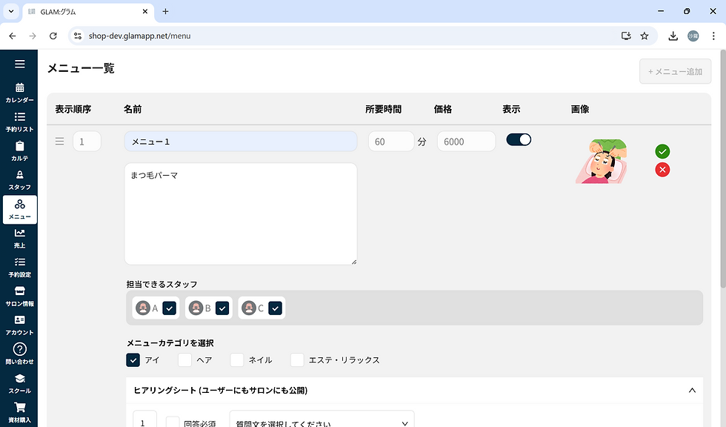
Task: Open the 質問文を選択してください dropdown
Action: [322, 421]
